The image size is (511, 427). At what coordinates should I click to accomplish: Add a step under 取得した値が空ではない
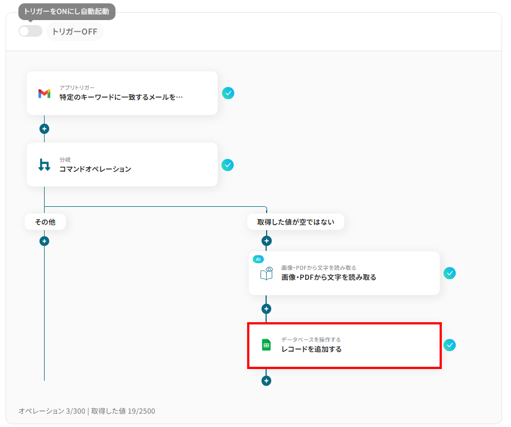[x=267, y=241]
